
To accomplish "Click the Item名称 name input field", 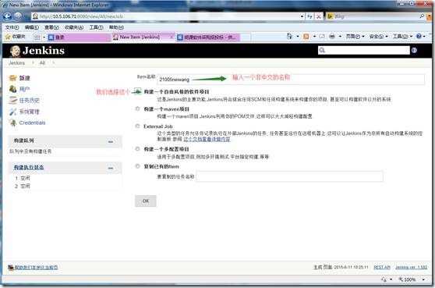I will (x=291, y=80).
